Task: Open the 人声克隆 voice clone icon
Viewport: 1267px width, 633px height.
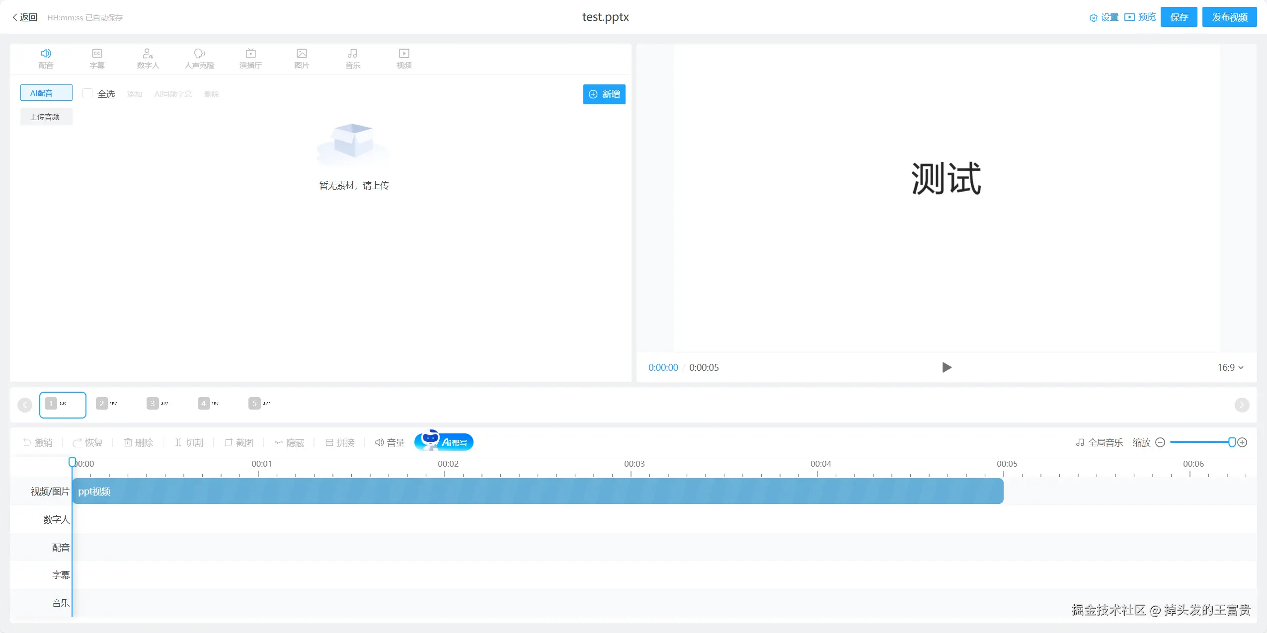Action: coord(199,54)
